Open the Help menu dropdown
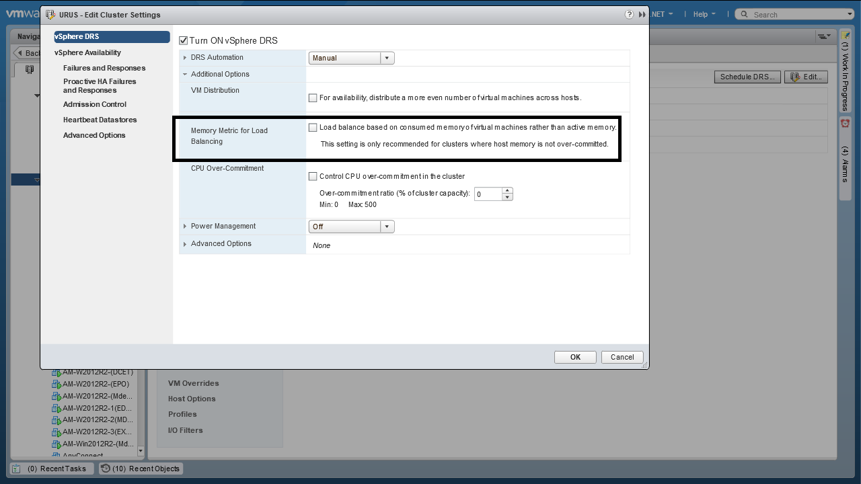861x484 pixels. pos(704,14)
